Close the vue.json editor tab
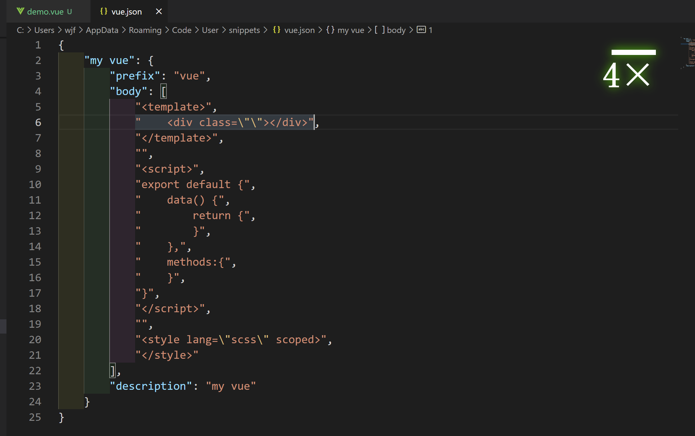The width and height of the screenshot is (695, 436). click(159, 12)
